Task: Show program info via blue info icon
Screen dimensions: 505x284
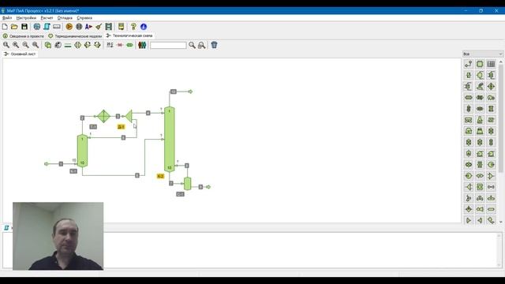Action: (x=144, y=27)
